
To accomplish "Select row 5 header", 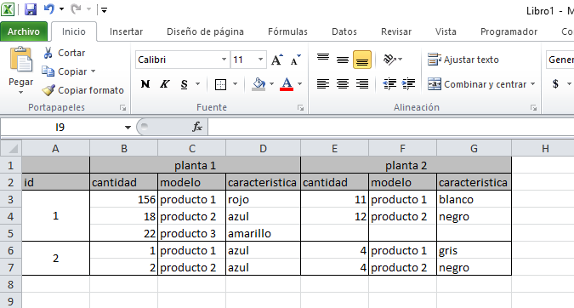I will pyautogui.click(x=10, y=233).
